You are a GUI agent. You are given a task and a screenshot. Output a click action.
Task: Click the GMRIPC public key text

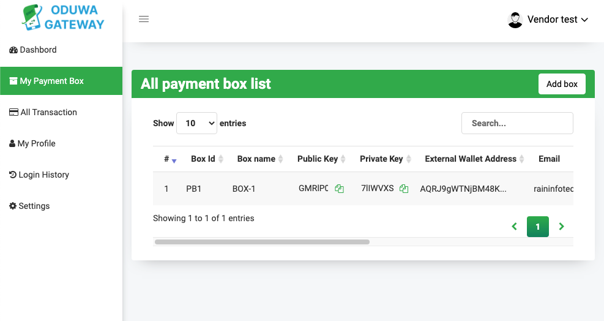[x=313, y=188]
